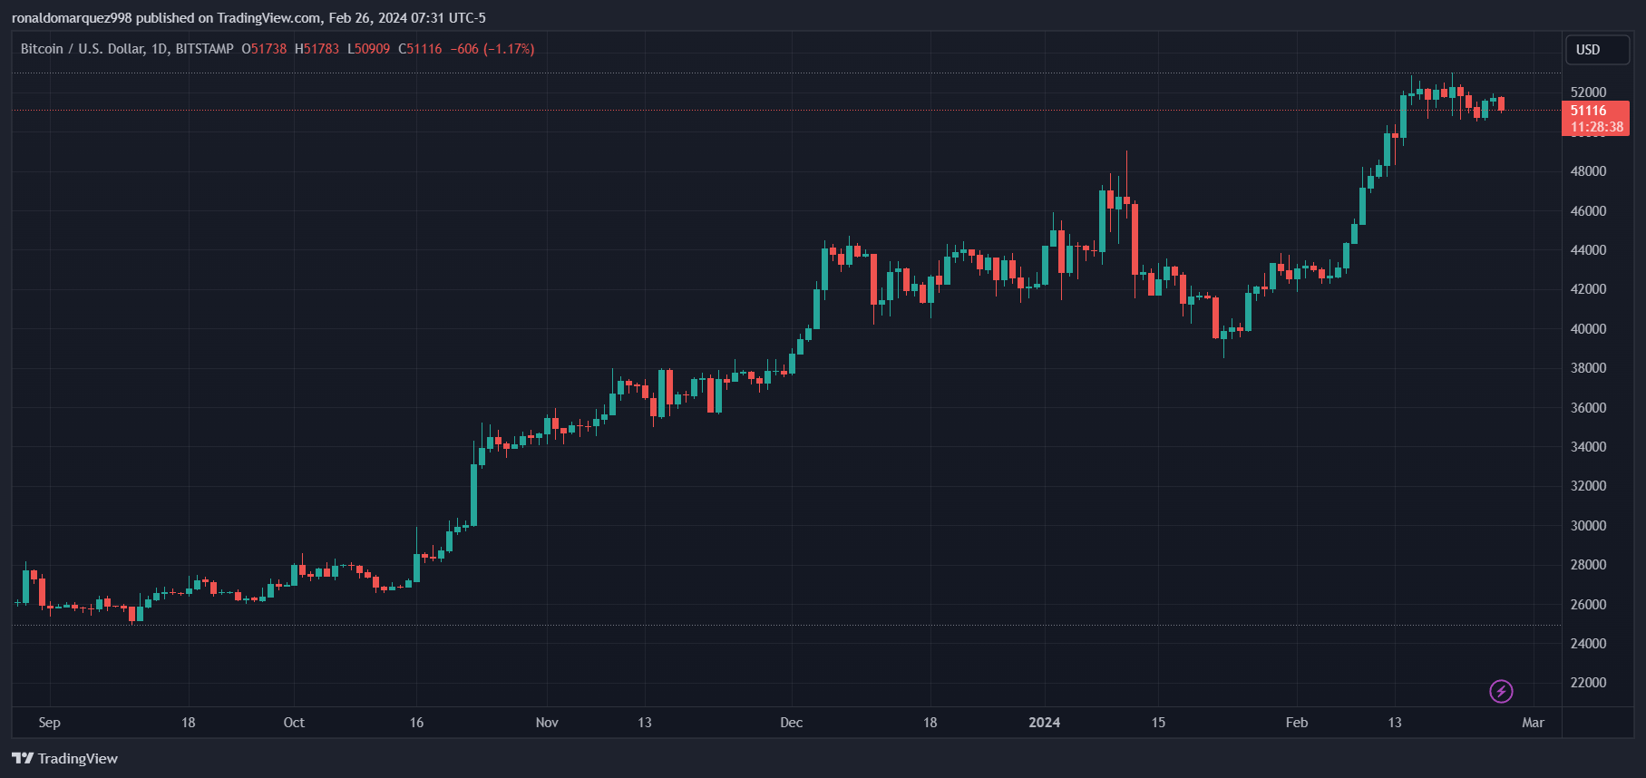Click the open value O51738
The width and height of the screenshot is (1646, 778).
pyautogui.click(x=264, y=48)
